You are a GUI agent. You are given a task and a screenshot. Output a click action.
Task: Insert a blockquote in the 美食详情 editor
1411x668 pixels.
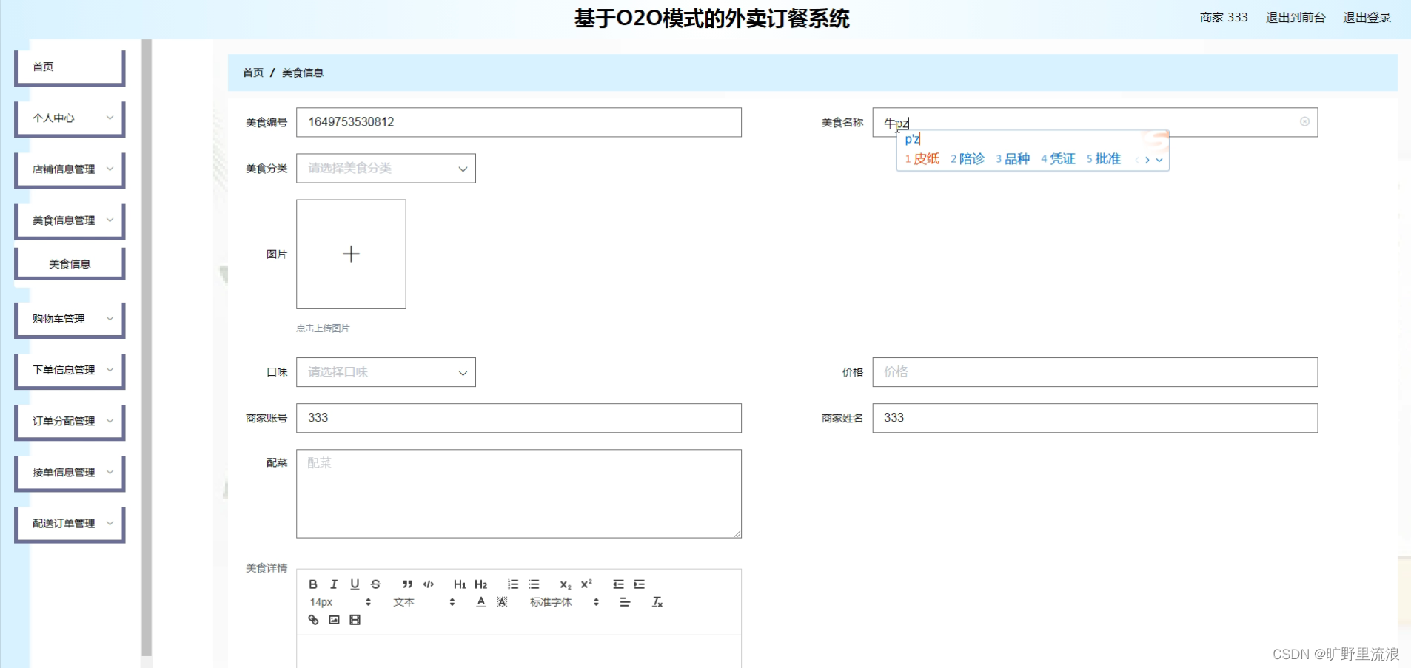click(408, 584)
